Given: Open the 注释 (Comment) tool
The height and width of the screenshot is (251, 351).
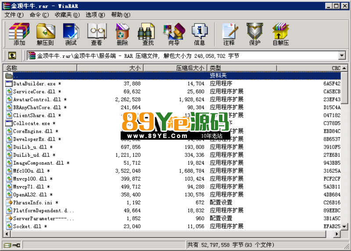Looking at the screenshot, I should (229, 34).
